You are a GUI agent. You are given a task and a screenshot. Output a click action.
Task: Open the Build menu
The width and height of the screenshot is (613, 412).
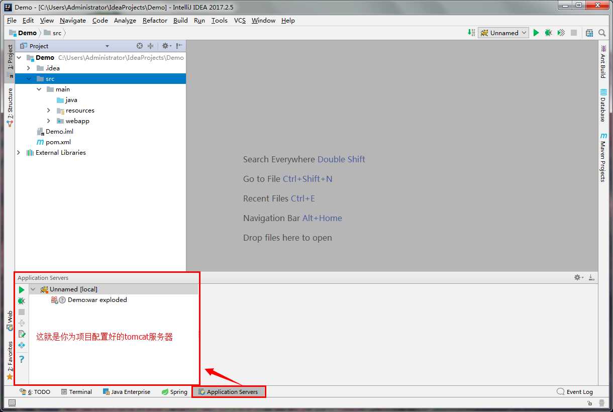180,20
